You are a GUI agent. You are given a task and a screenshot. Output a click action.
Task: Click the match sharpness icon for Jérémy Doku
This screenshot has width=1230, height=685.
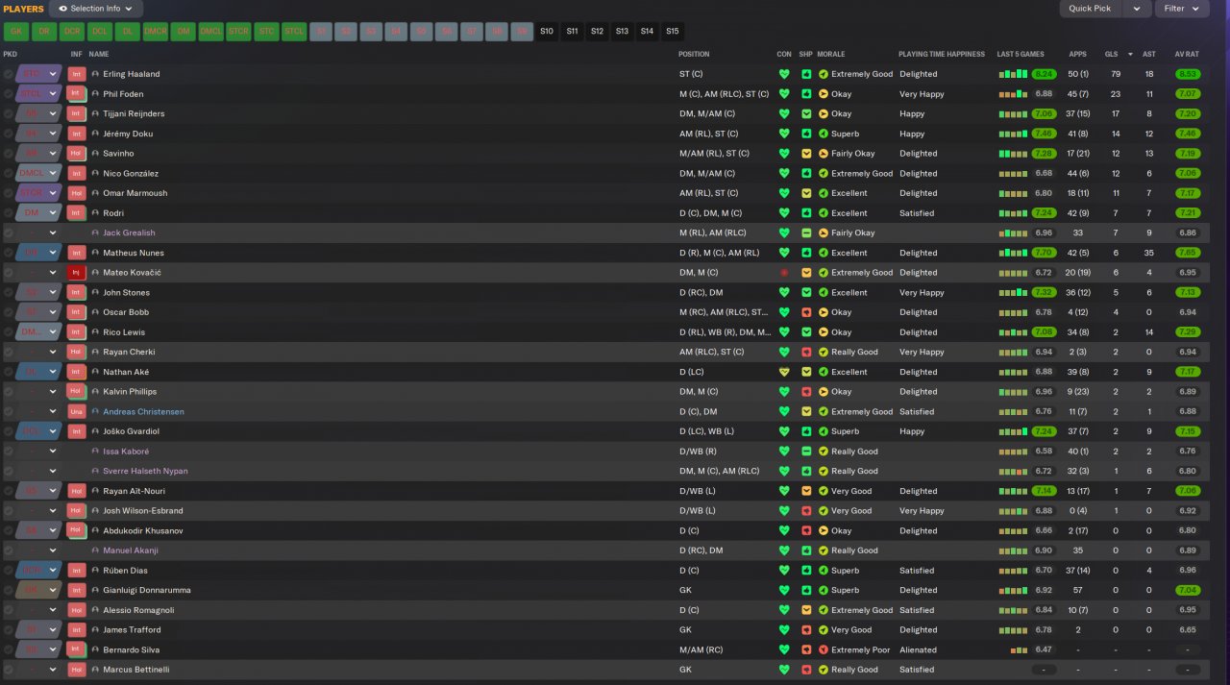click(x=806, y=134)
